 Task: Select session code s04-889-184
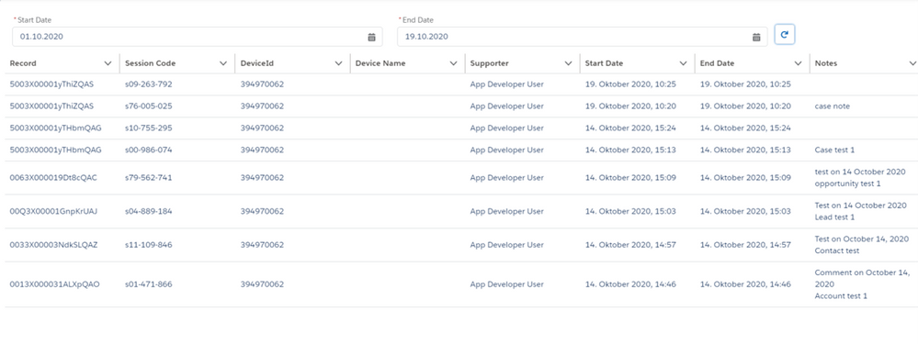click(x=149, y=211)
